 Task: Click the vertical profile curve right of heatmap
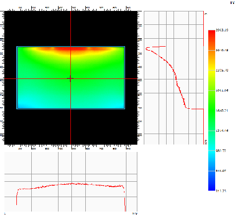[x=175, y=78]
